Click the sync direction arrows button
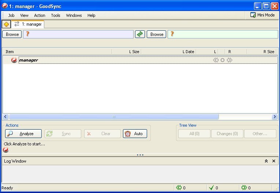The image size is (280, 193). point(140,34)
